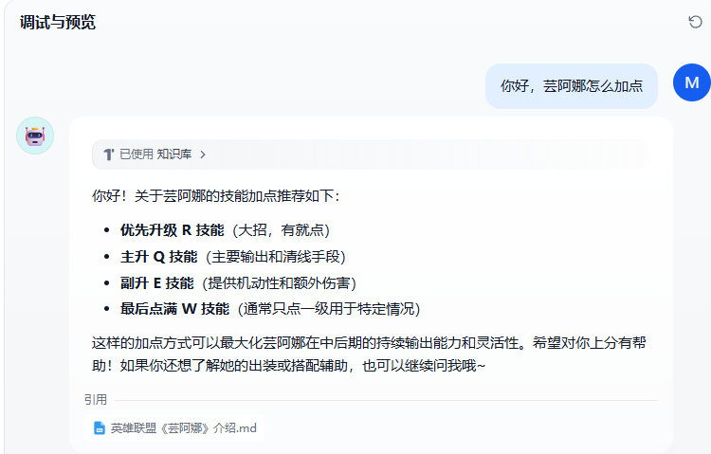
Task: Click the greeting line 你好！关于芸阿娜的技能加点
Action: pos(215,196)
